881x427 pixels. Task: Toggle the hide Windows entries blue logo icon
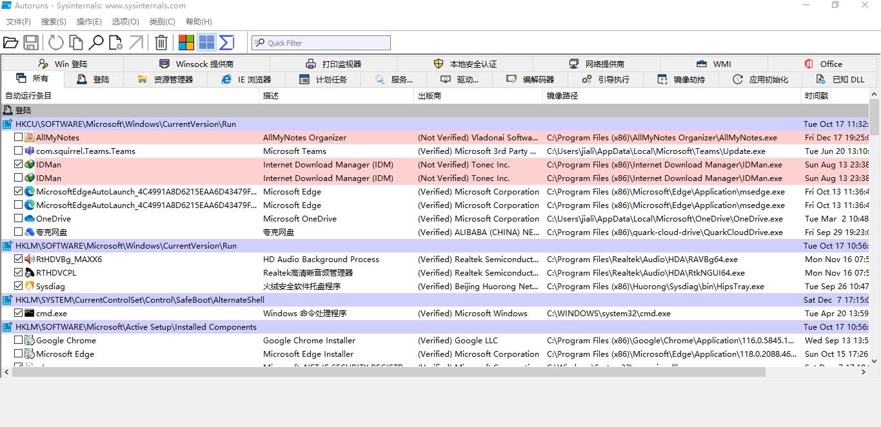206,43
